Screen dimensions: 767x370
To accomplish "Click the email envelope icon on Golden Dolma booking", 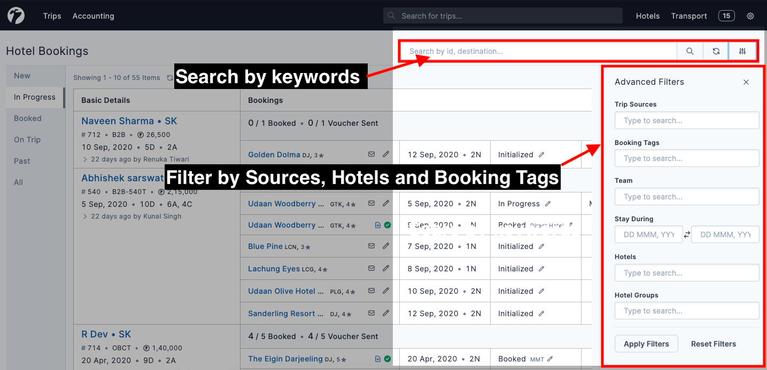I will pos(371,154).
